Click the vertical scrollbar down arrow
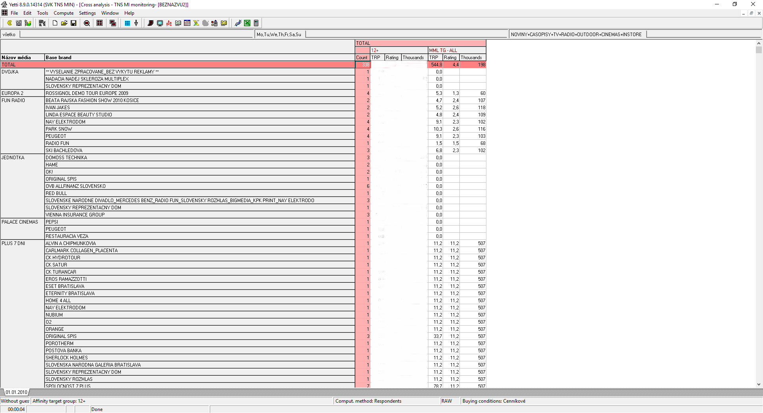 (x=759, y=384)
